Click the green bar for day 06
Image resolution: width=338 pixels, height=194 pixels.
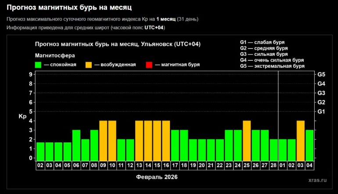coord(76,145)
